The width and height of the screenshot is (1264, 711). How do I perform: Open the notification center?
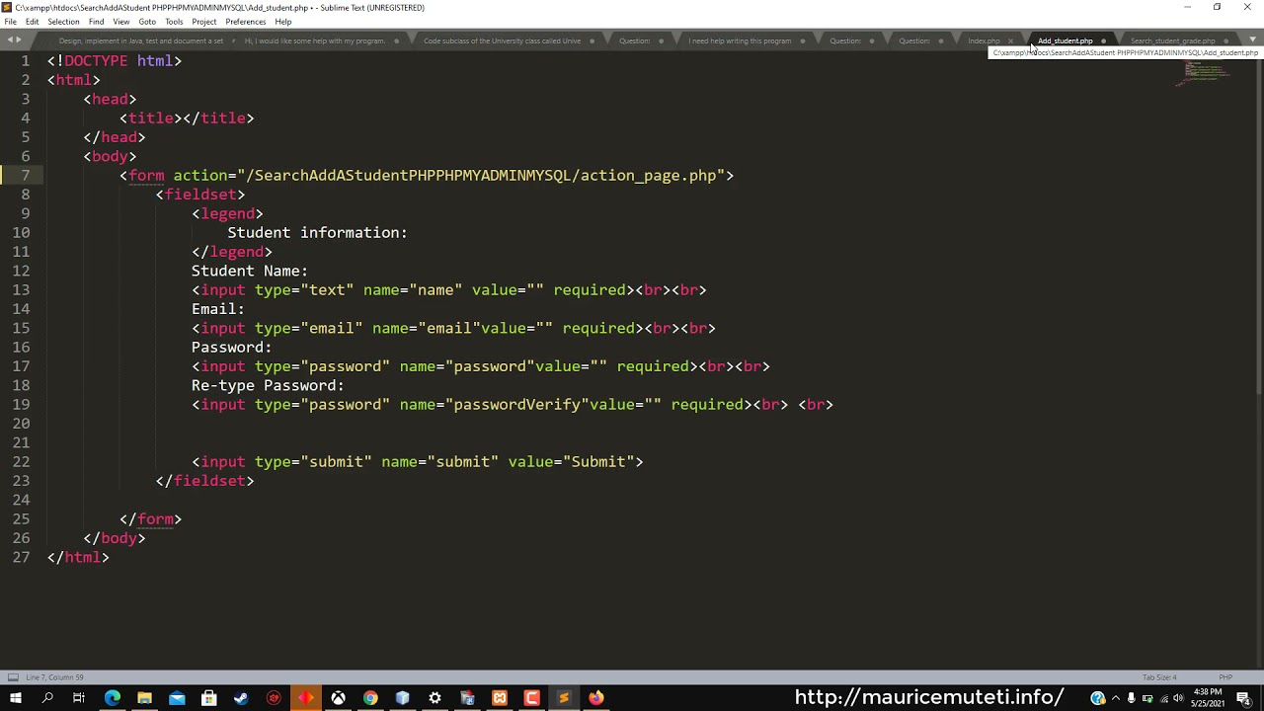click(1245, 698)
